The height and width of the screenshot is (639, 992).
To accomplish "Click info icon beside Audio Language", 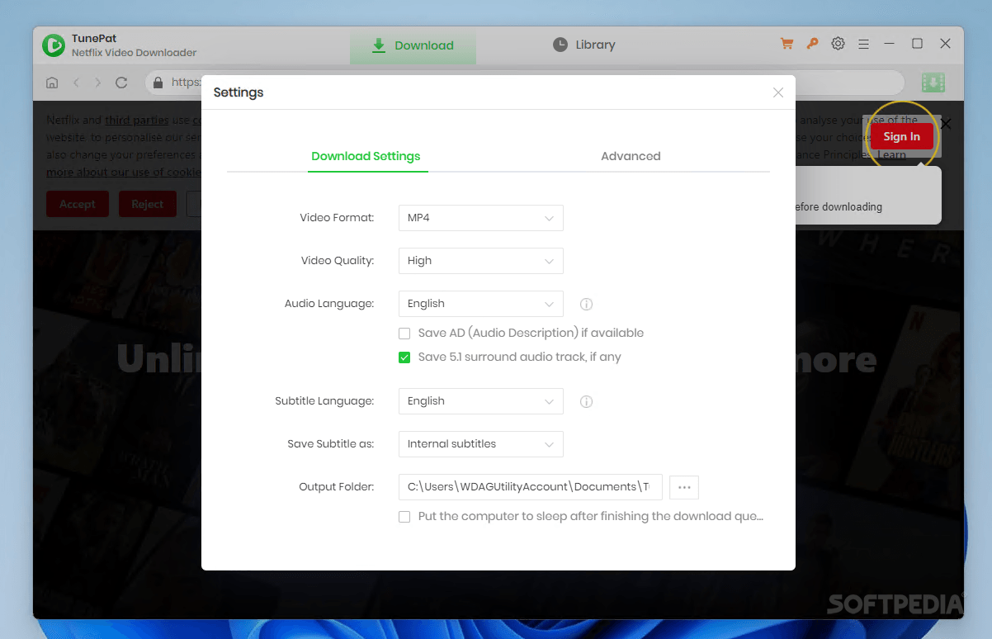I will pos(587,304).
